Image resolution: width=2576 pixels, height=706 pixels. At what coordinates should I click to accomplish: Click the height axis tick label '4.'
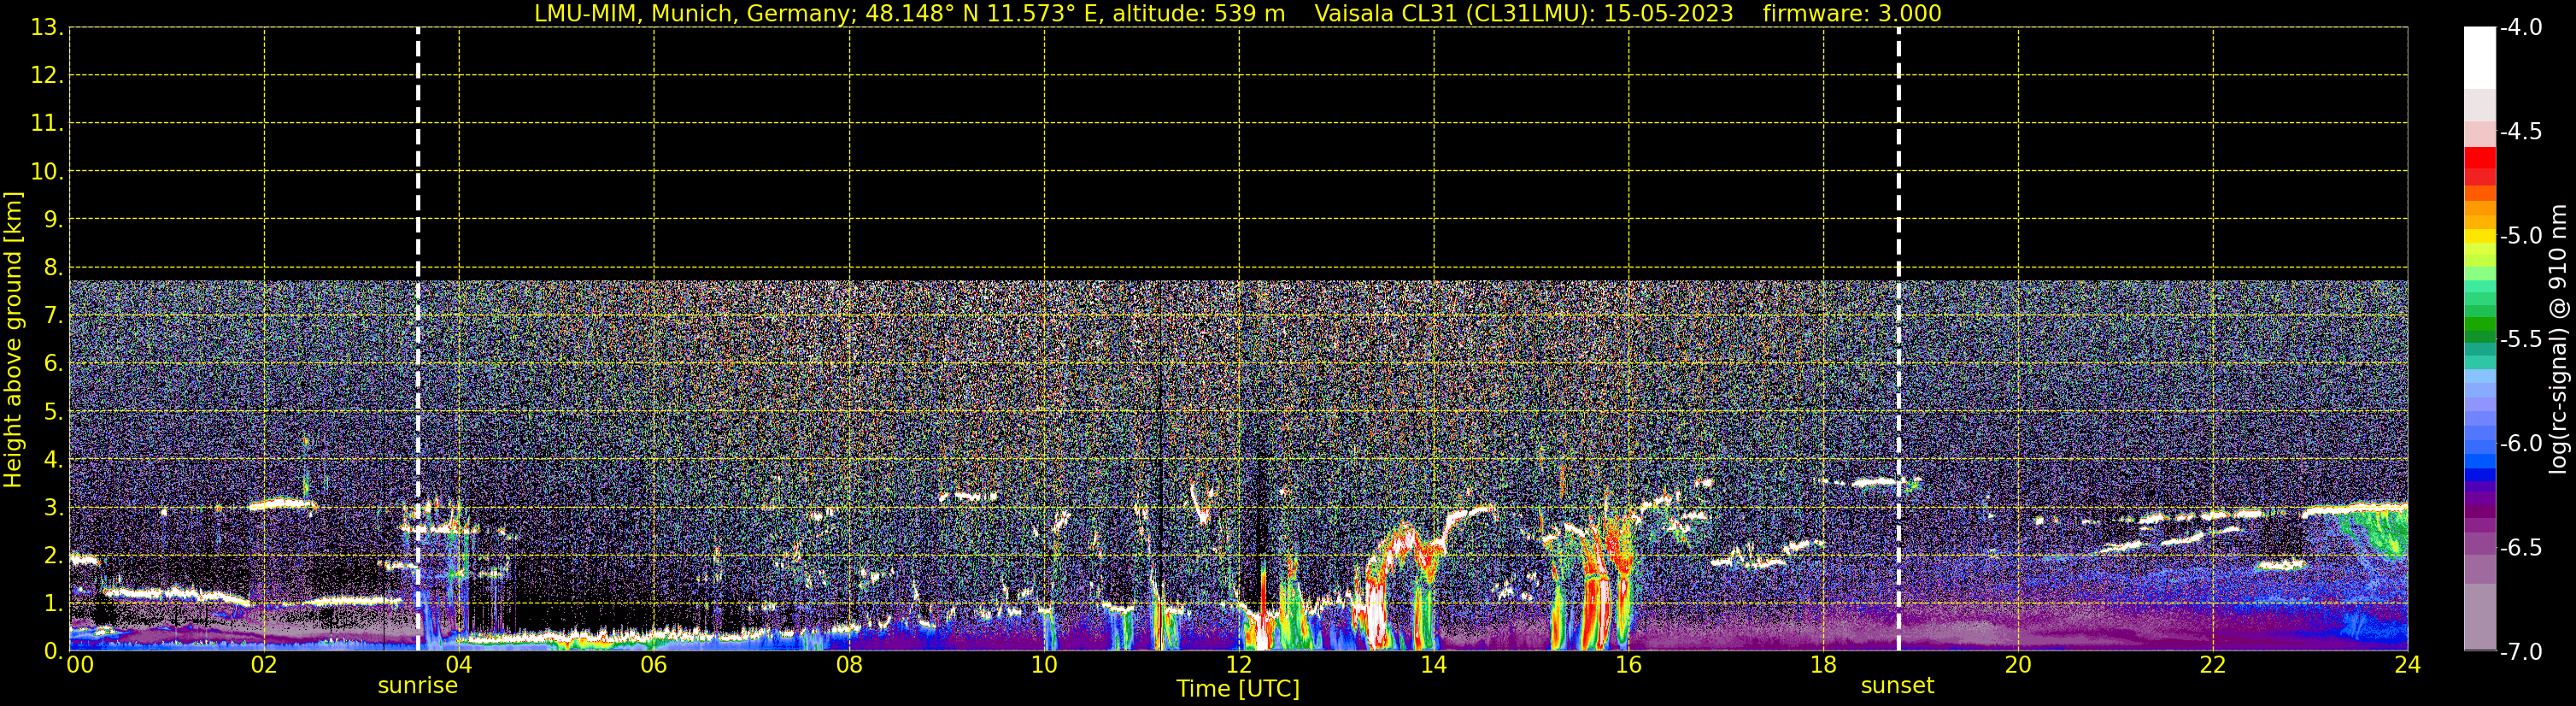pos(53,460)
